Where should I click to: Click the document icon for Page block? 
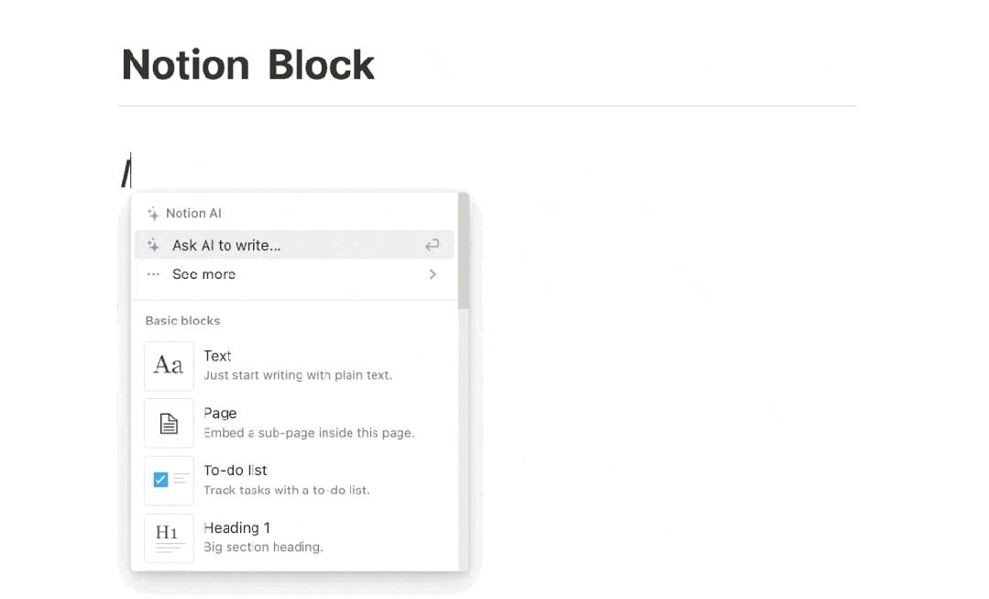(x=169, y=423)
